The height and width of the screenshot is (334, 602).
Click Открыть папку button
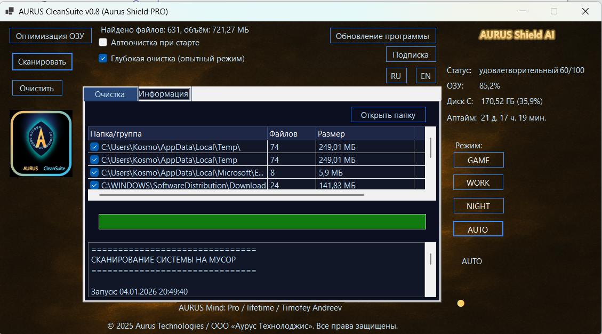tap(388, 115)
